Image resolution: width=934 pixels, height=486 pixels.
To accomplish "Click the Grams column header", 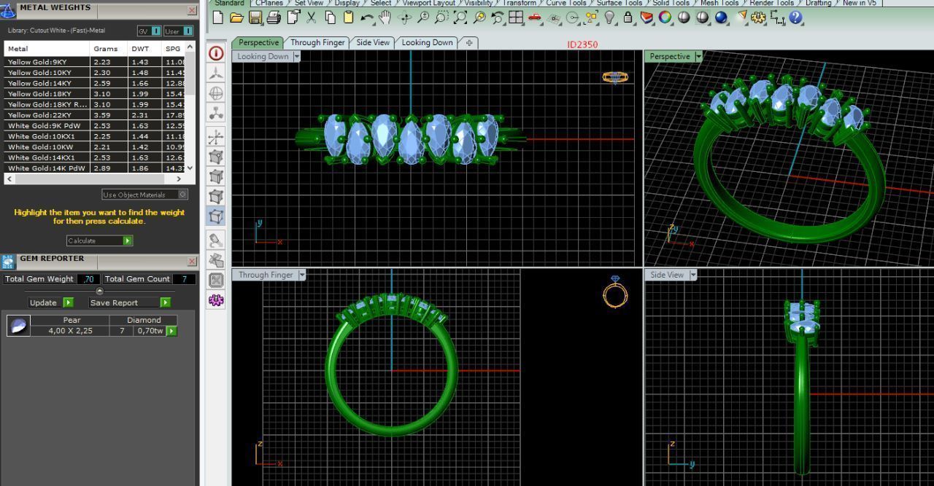I will tap(109, 49).
